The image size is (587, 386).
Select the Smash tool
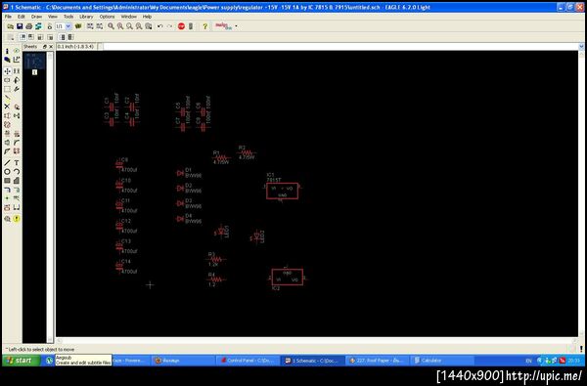7,143
